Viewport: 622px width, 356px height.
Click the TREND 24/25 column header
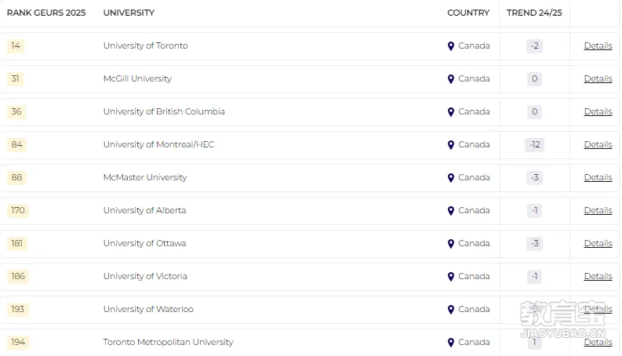click(x=534, y=13)
